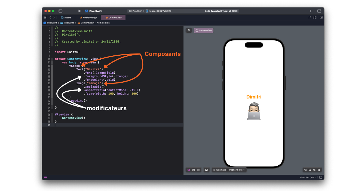Add an editor on the right

321,17
